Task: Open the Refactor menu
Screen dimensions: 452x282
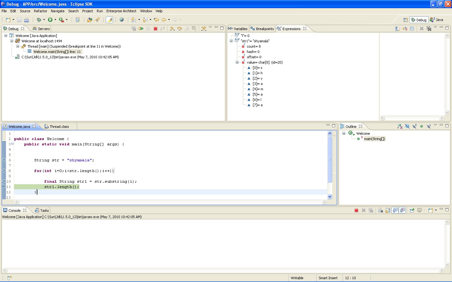Action: click(40, 11)
